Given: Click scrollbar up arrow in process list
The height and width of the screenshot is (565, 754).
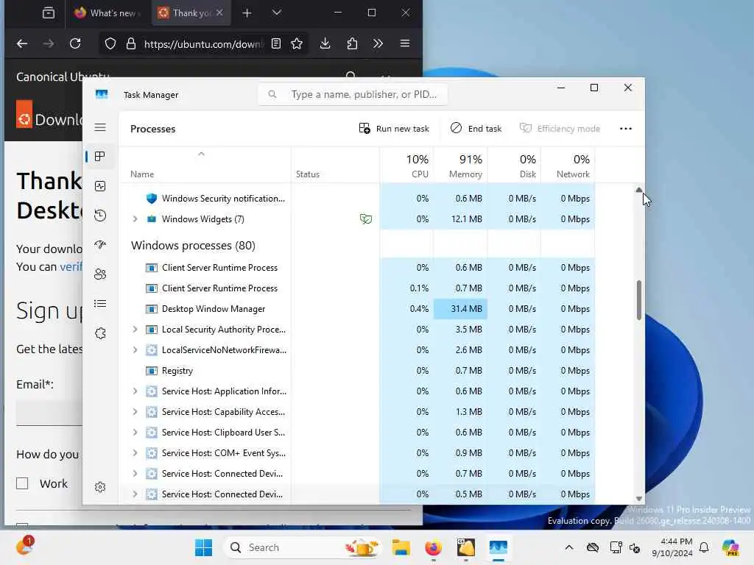Looking at the screenshot, I should tap(638, 190).
